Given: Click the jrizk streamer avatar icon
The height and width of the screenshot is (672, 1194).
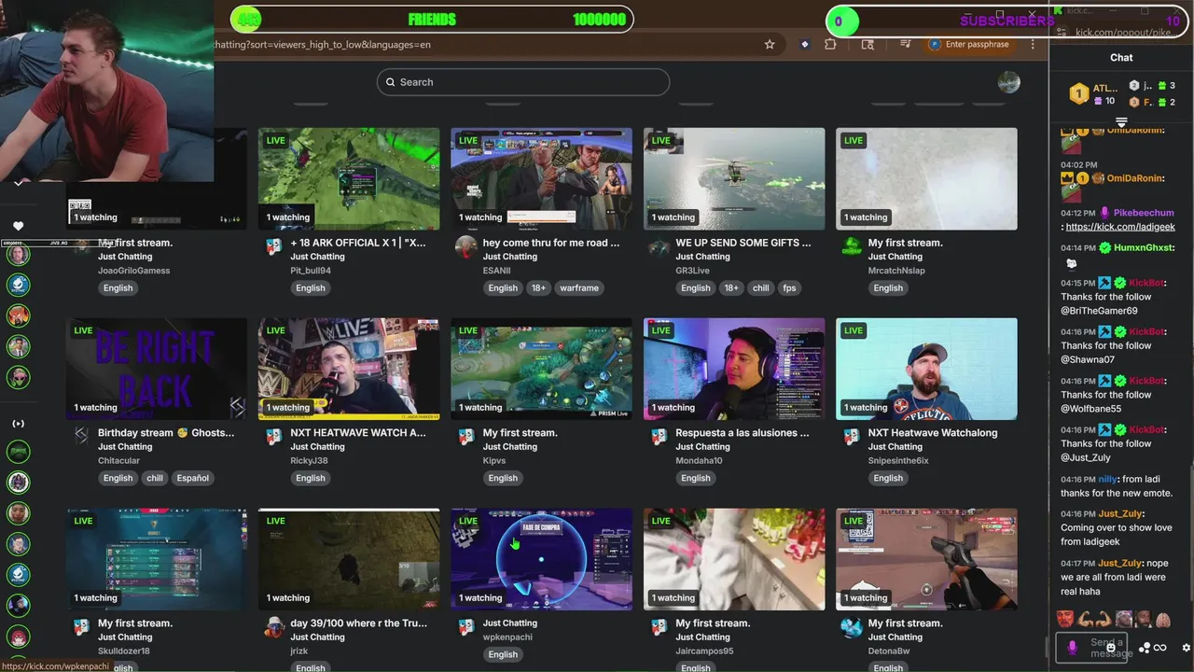Looking at the screenshot, I should (x=273, y=628).
